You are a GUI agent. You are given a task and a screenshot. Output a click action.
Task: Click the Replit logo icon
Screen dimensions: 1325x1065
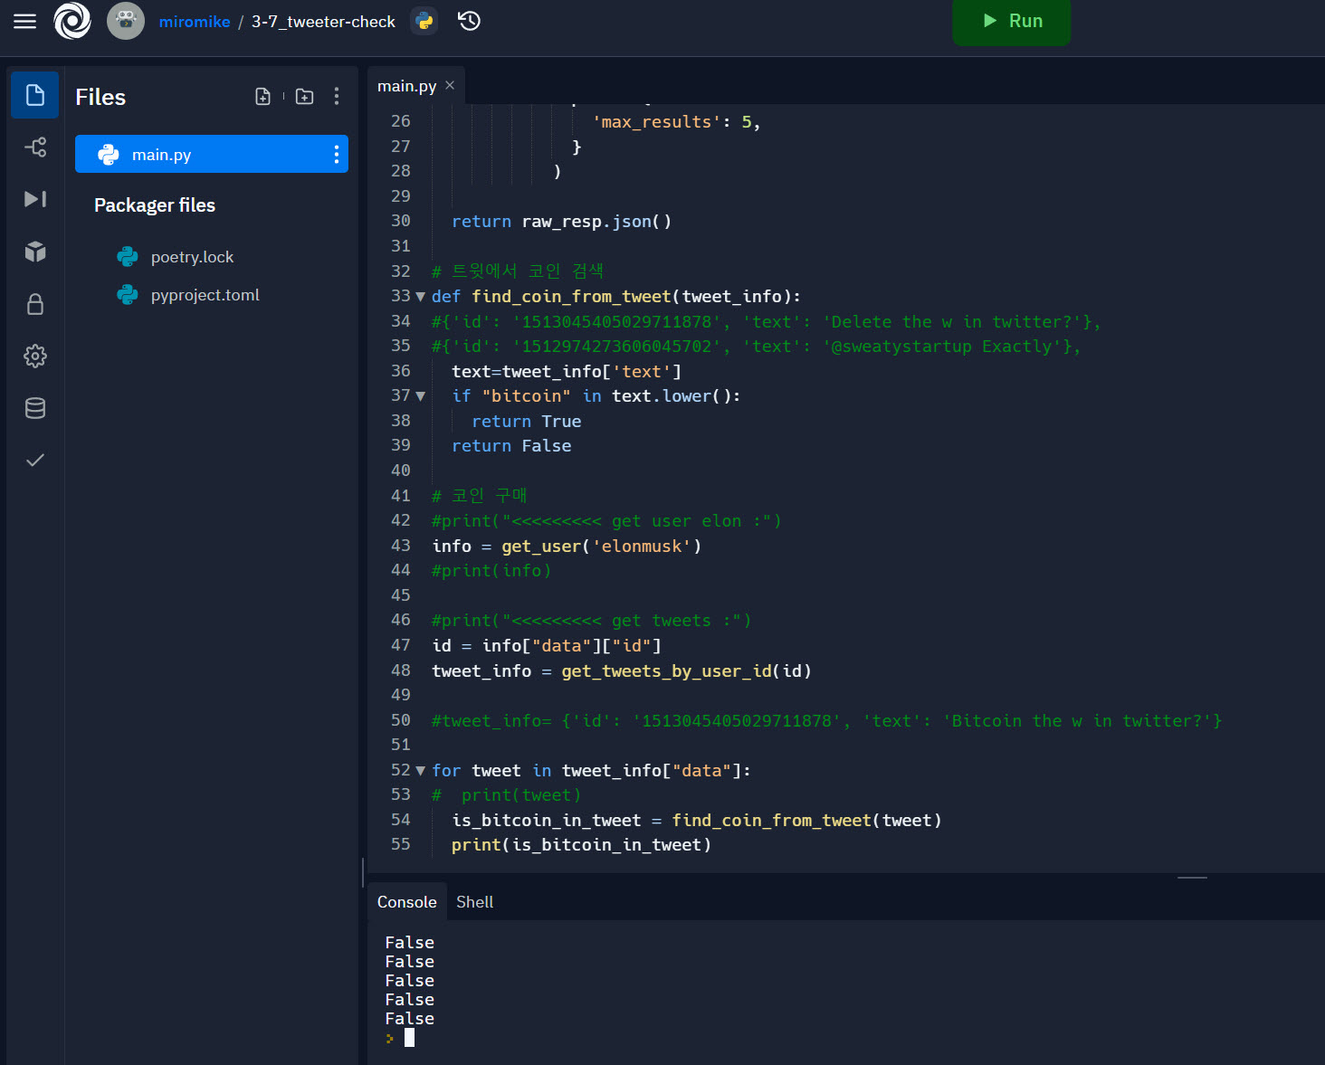click(72, 21)
